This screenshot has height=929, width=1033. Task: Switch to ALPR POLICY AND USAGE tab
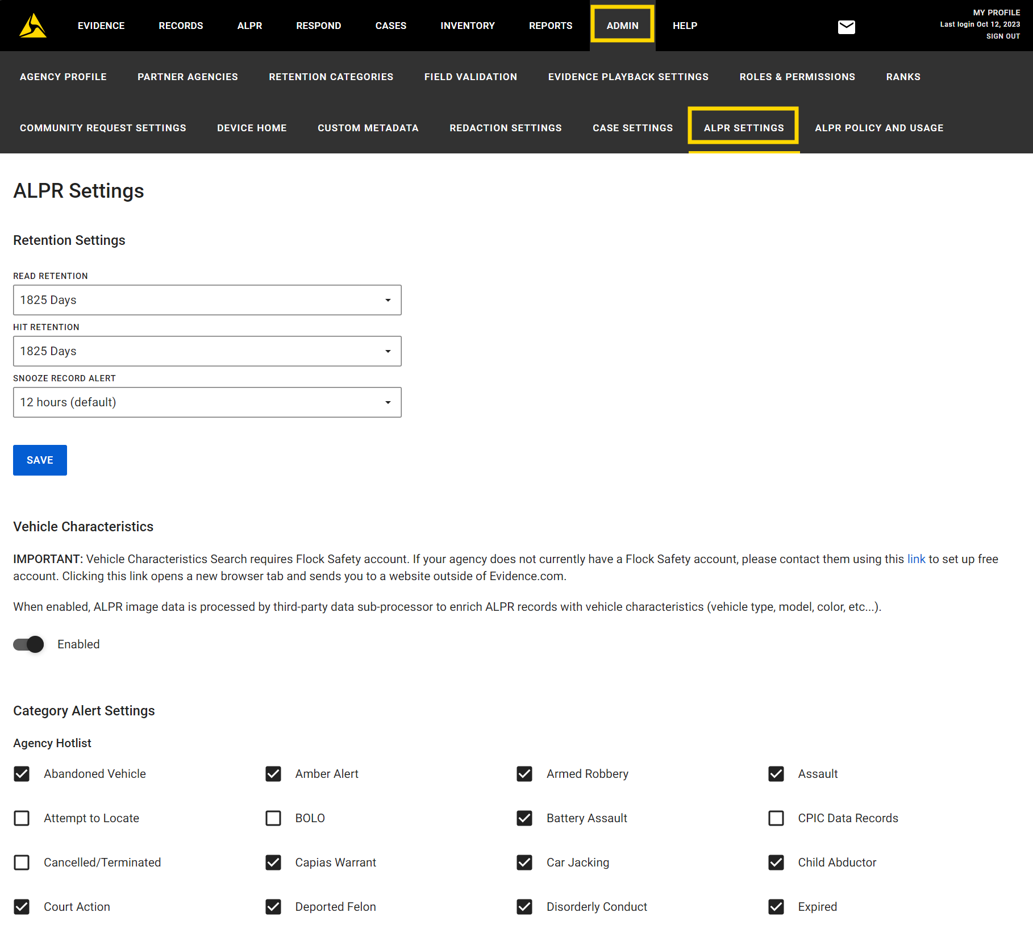tap(879, 128)
